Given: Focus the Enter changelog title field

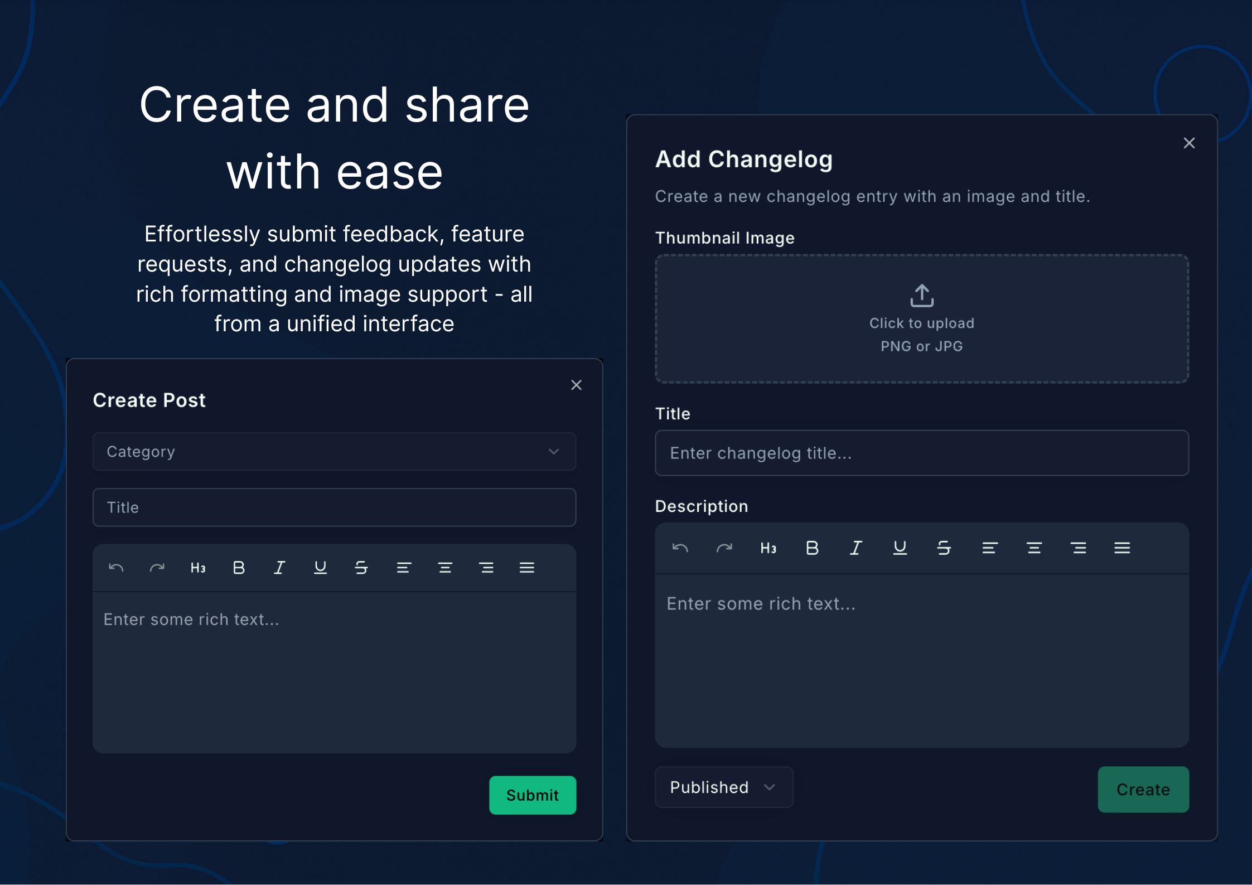Looking at the screenshot, I should (x=921, y=453).
